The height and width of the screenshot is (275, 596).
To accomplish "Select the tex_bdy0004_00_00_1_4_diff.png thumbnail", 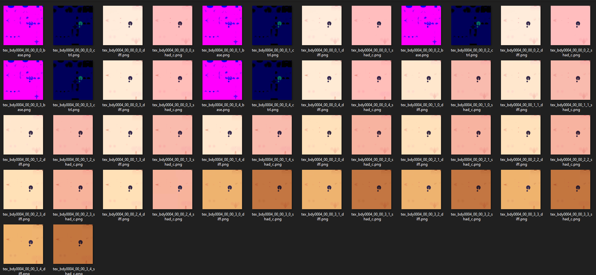I will 222,135.
